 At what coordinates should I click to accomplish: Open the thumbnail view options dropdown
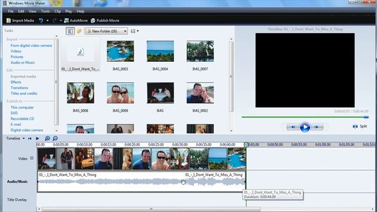click(135, 31)
